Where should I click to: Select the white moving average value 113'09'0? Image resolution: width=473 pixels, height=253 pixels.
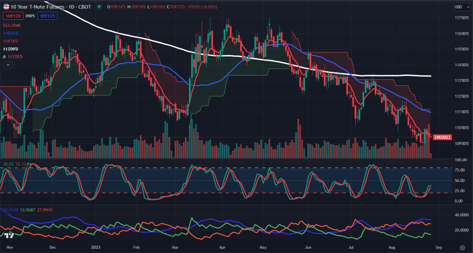[11, 49]
